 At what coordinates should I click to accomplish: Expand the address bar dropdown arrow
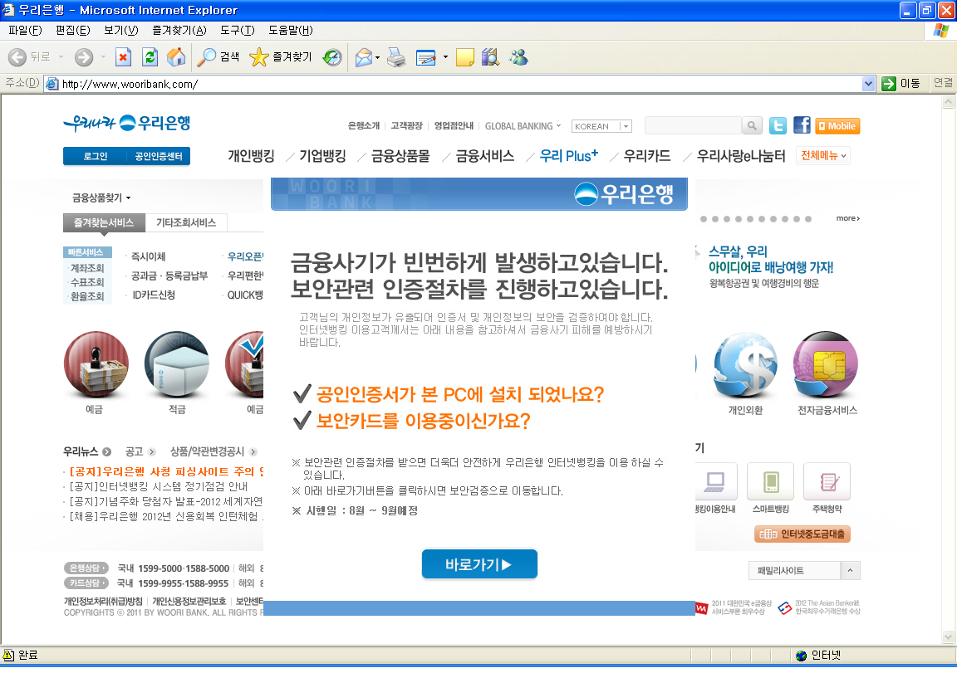(x=868, y=84)
